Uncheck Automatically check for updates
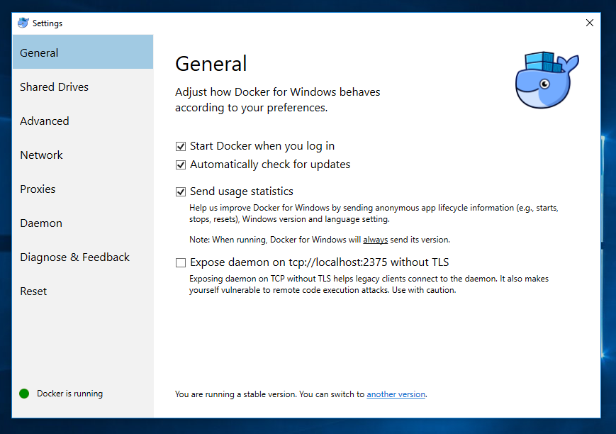The image size is (616, 434). point(181,165)
